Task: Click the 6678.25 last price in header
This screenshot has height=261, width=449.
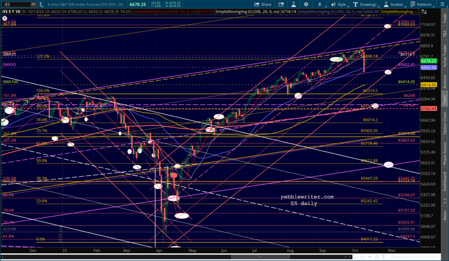Action: 138,4
